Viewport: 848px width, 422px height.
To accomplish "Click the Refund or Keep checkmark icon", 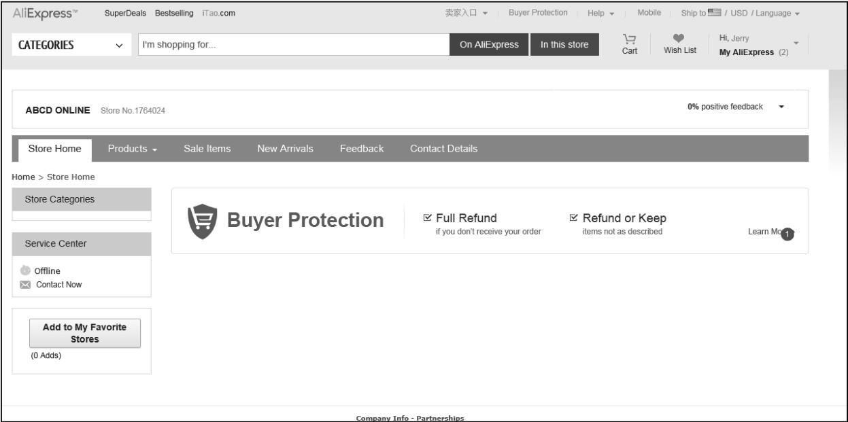I will coord(575,218).
